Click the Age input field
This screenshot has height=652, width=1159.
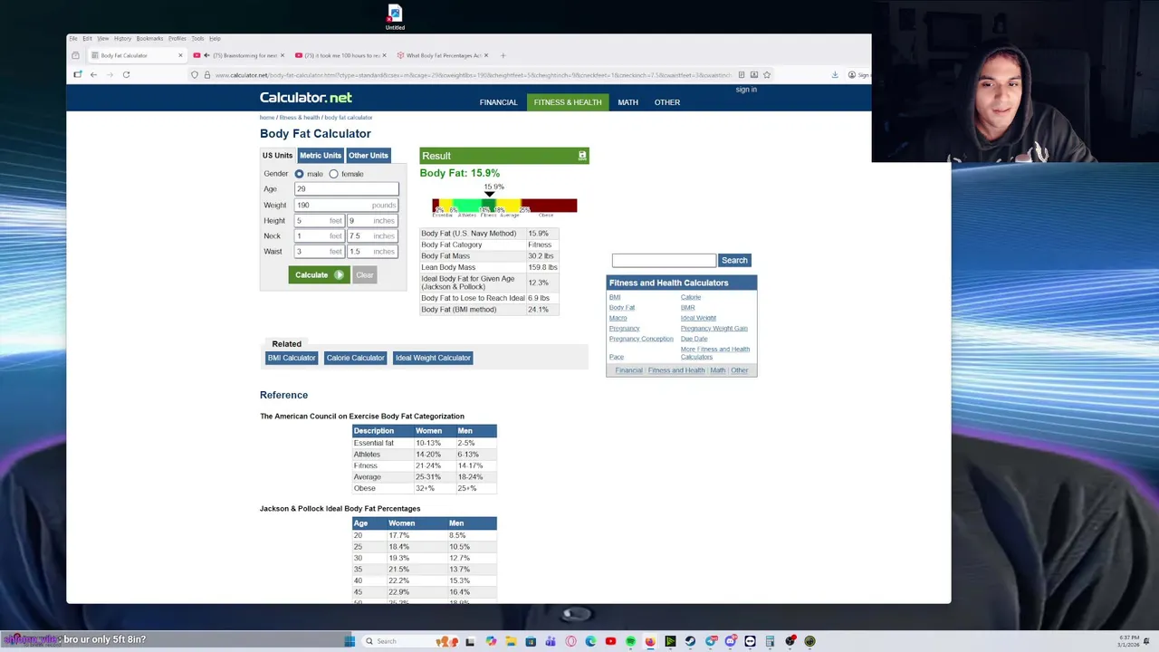pyautogui.click(x=346, y=189)
